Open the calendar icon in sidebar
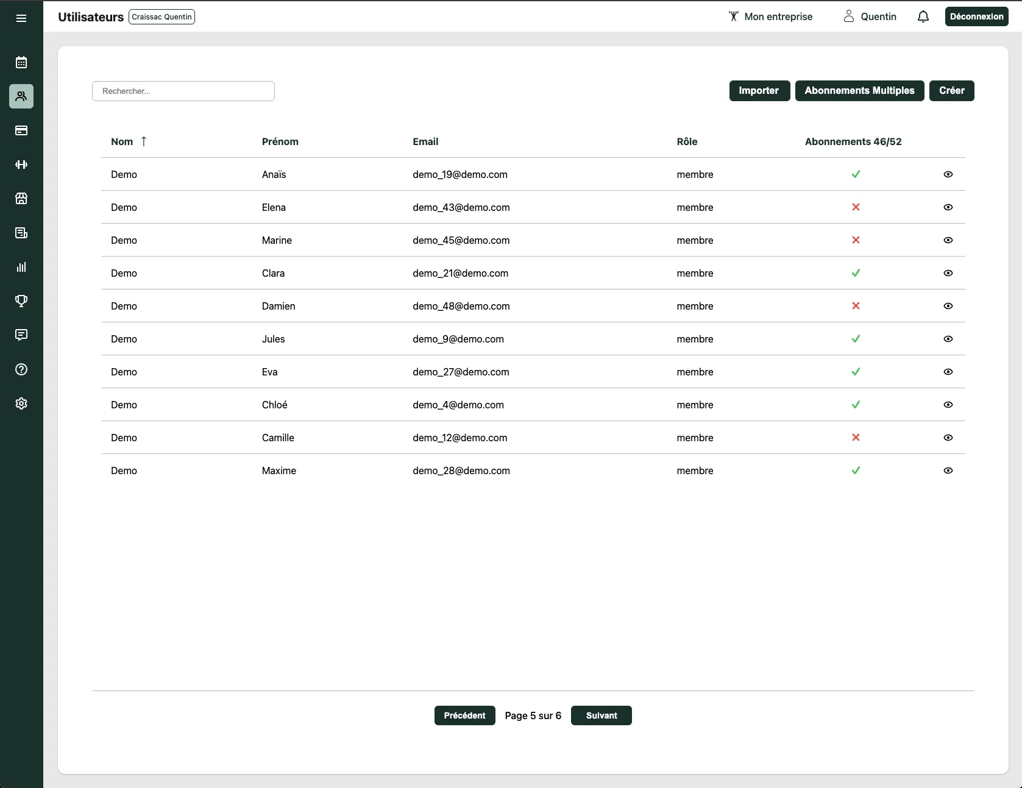 point(21,62)
